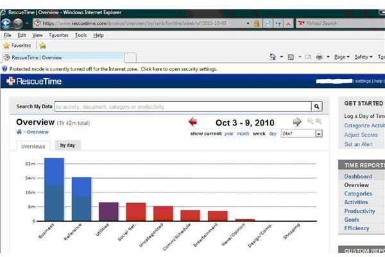
Task: Open the Print dropdown arrow
Action: [328, 57]
